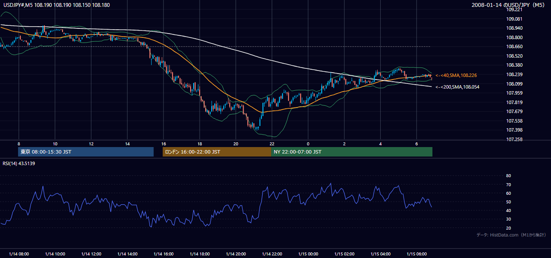The width and height of the screenshot is (551, 258).
Task: Click RSI axis level 70
Action: [508, 184]
